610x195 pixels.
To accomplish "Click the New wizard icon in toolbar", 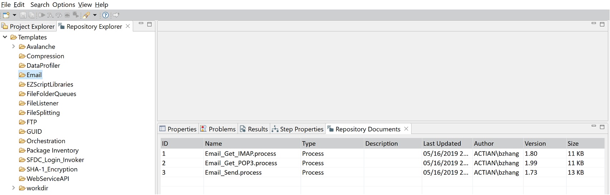I will 6,15.
